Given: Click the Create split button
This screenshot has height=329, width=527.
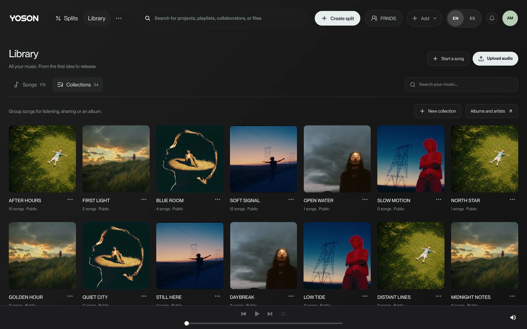Looking at the screenshot, I should tap(337, 18).
